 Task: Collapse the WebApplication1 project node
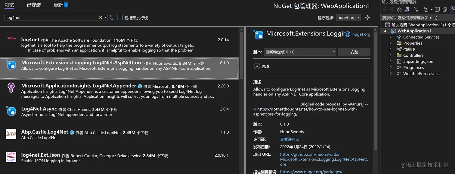(385, 31)
